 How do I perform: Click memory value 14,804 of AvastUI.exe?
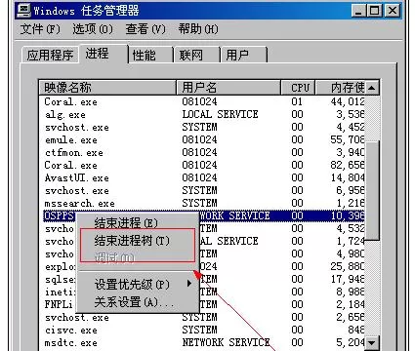348,177
